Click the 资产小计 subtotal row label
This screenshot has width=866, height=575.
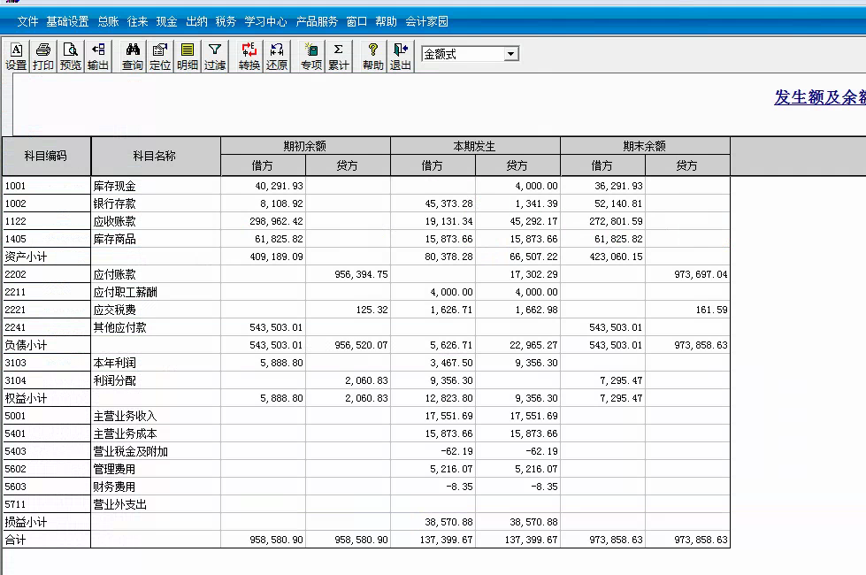[x=26, y=257]
